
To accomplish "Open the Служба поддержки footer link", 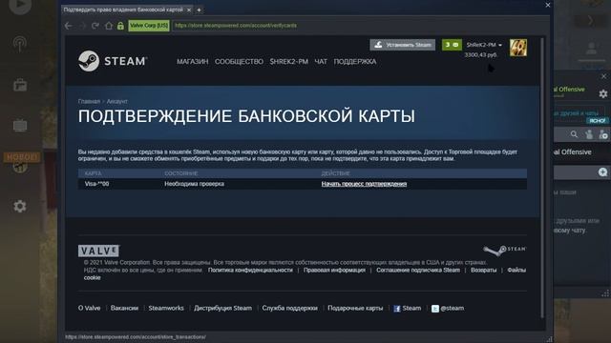I will click(289, 308).
